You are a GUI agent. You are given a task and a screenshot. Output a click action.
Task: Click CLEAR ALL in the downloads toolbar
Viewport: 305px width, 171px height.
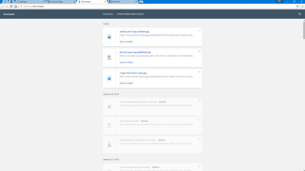tap(108, 14)
